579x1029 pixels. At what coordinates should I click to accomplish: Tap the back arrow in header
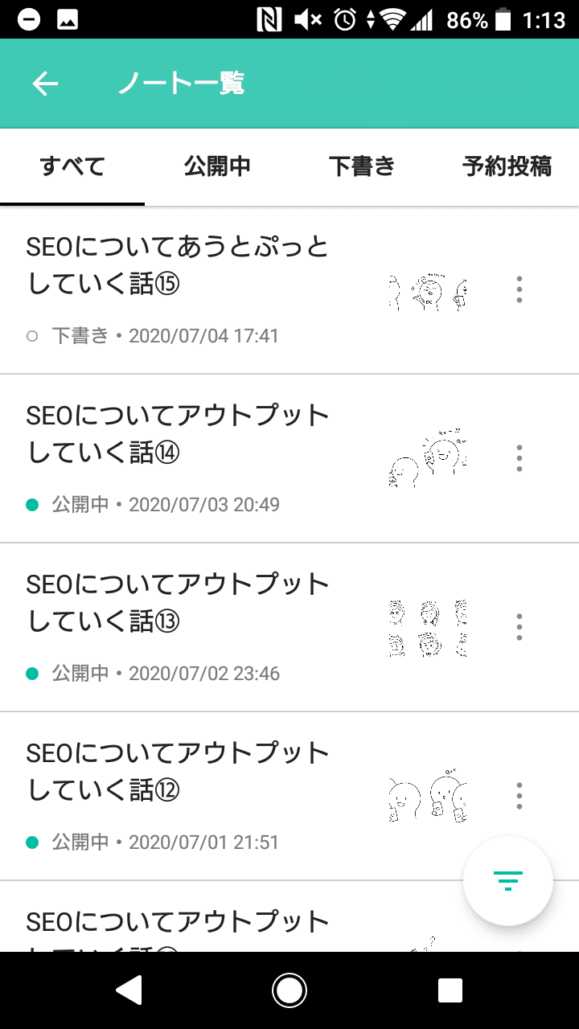pos(45,84)
